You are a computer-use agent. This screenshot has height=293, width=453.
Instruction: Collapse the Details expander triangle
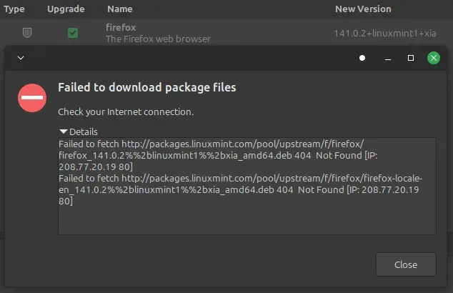[64, 131]
